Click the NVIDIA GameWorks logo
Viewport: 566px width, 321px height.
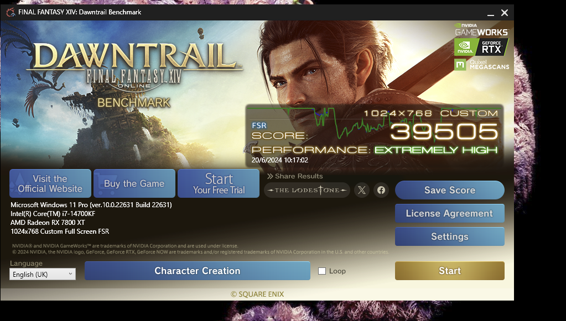click(481, 30)
